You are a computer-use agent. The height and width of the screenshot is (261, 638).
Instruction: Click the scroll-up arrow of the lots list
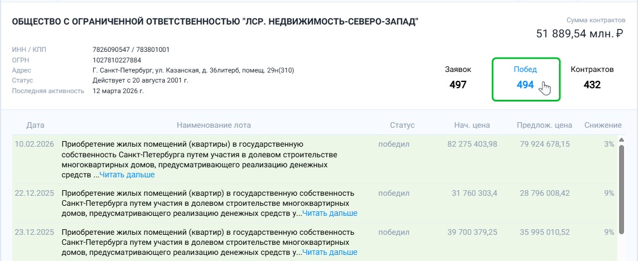coord(621,141)
